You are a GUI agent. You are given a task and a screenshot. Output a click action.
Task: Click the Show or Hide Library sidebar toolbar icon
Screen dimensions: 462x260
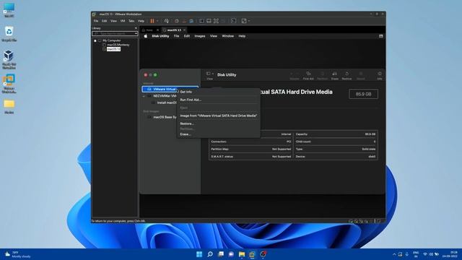click(x=201, y=21)
